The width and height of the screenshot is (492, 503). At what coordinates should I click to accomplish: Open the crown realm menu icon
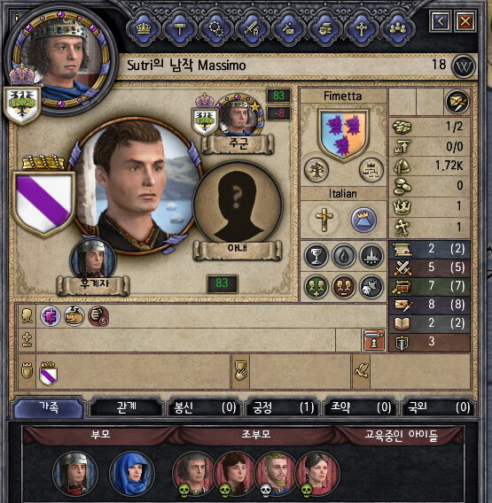pos(144,28)
